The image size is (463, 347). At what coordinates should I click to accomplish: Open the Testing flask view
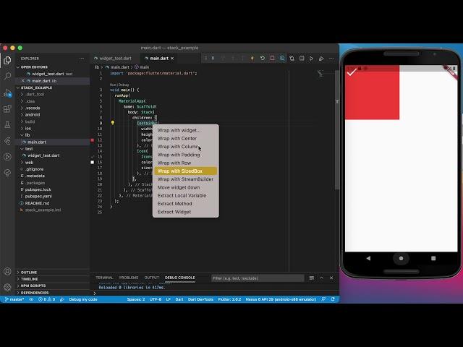coord(7,125)
